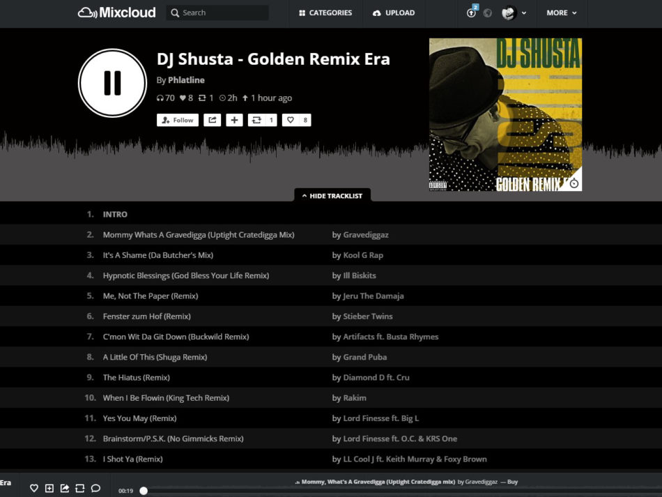Add the show using the plus icon
Viewport: 662px width, 497px height.
(x=233, y=120)
